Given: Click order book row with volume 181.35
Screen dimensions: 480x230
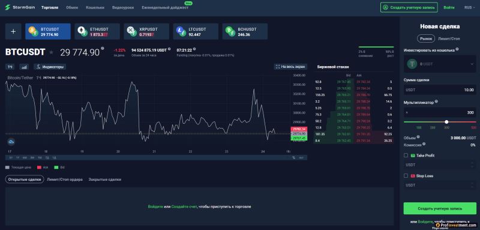Looking at the screenshot, I should click(353, 134).
